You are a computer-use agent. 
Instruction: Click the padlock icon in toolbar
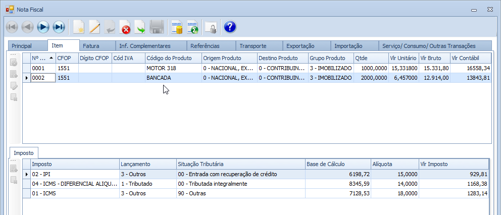[211, 27]
